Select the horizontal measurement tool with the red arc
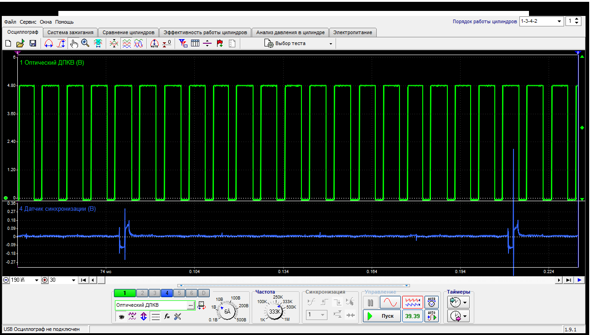 49,43
